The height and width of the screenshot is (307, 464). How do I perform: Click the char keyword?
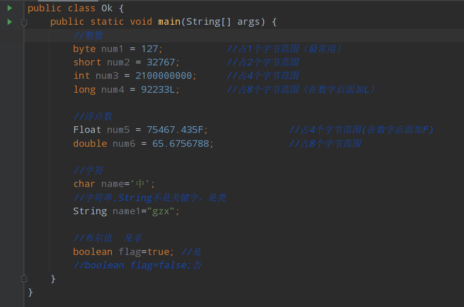[84, 183]
